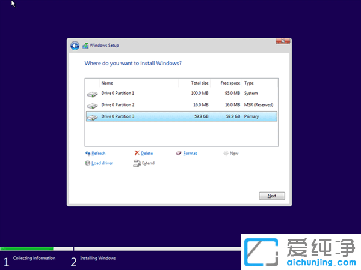Click the Load driver disc icon
The image size is (361, 270).
point(87,163)
